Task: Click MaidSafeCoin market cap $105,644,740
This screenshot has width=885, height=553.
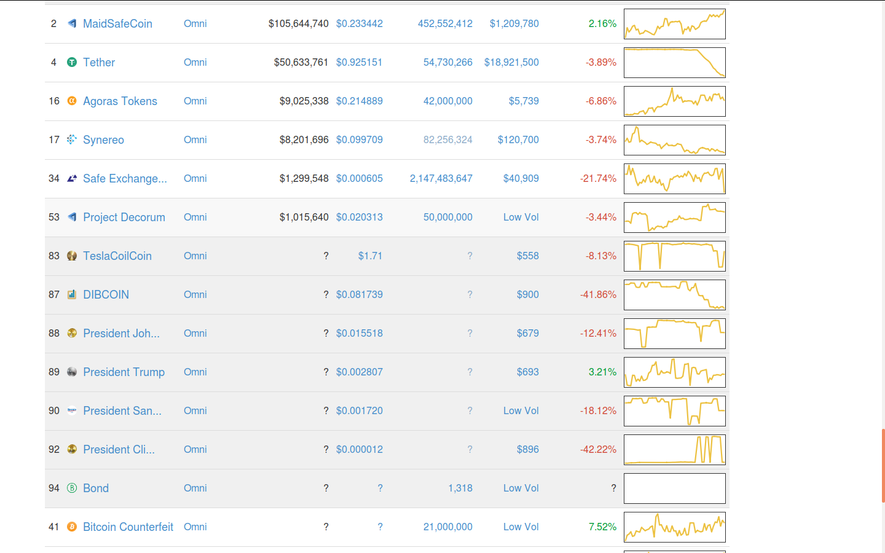Action: tap(299, 23)
